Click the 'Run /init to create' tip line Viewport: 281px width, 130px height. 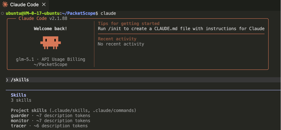181,29
